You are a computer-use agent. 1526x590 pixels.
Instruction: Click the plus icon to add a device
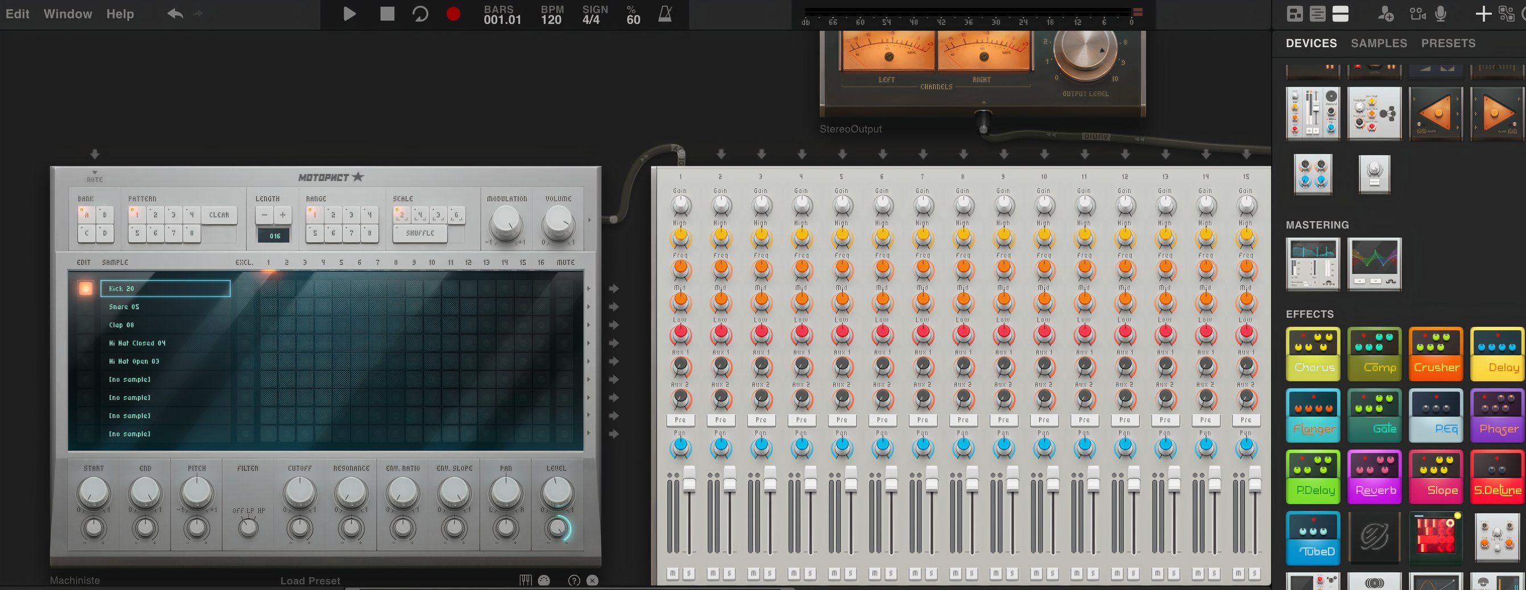(1483, 14)
